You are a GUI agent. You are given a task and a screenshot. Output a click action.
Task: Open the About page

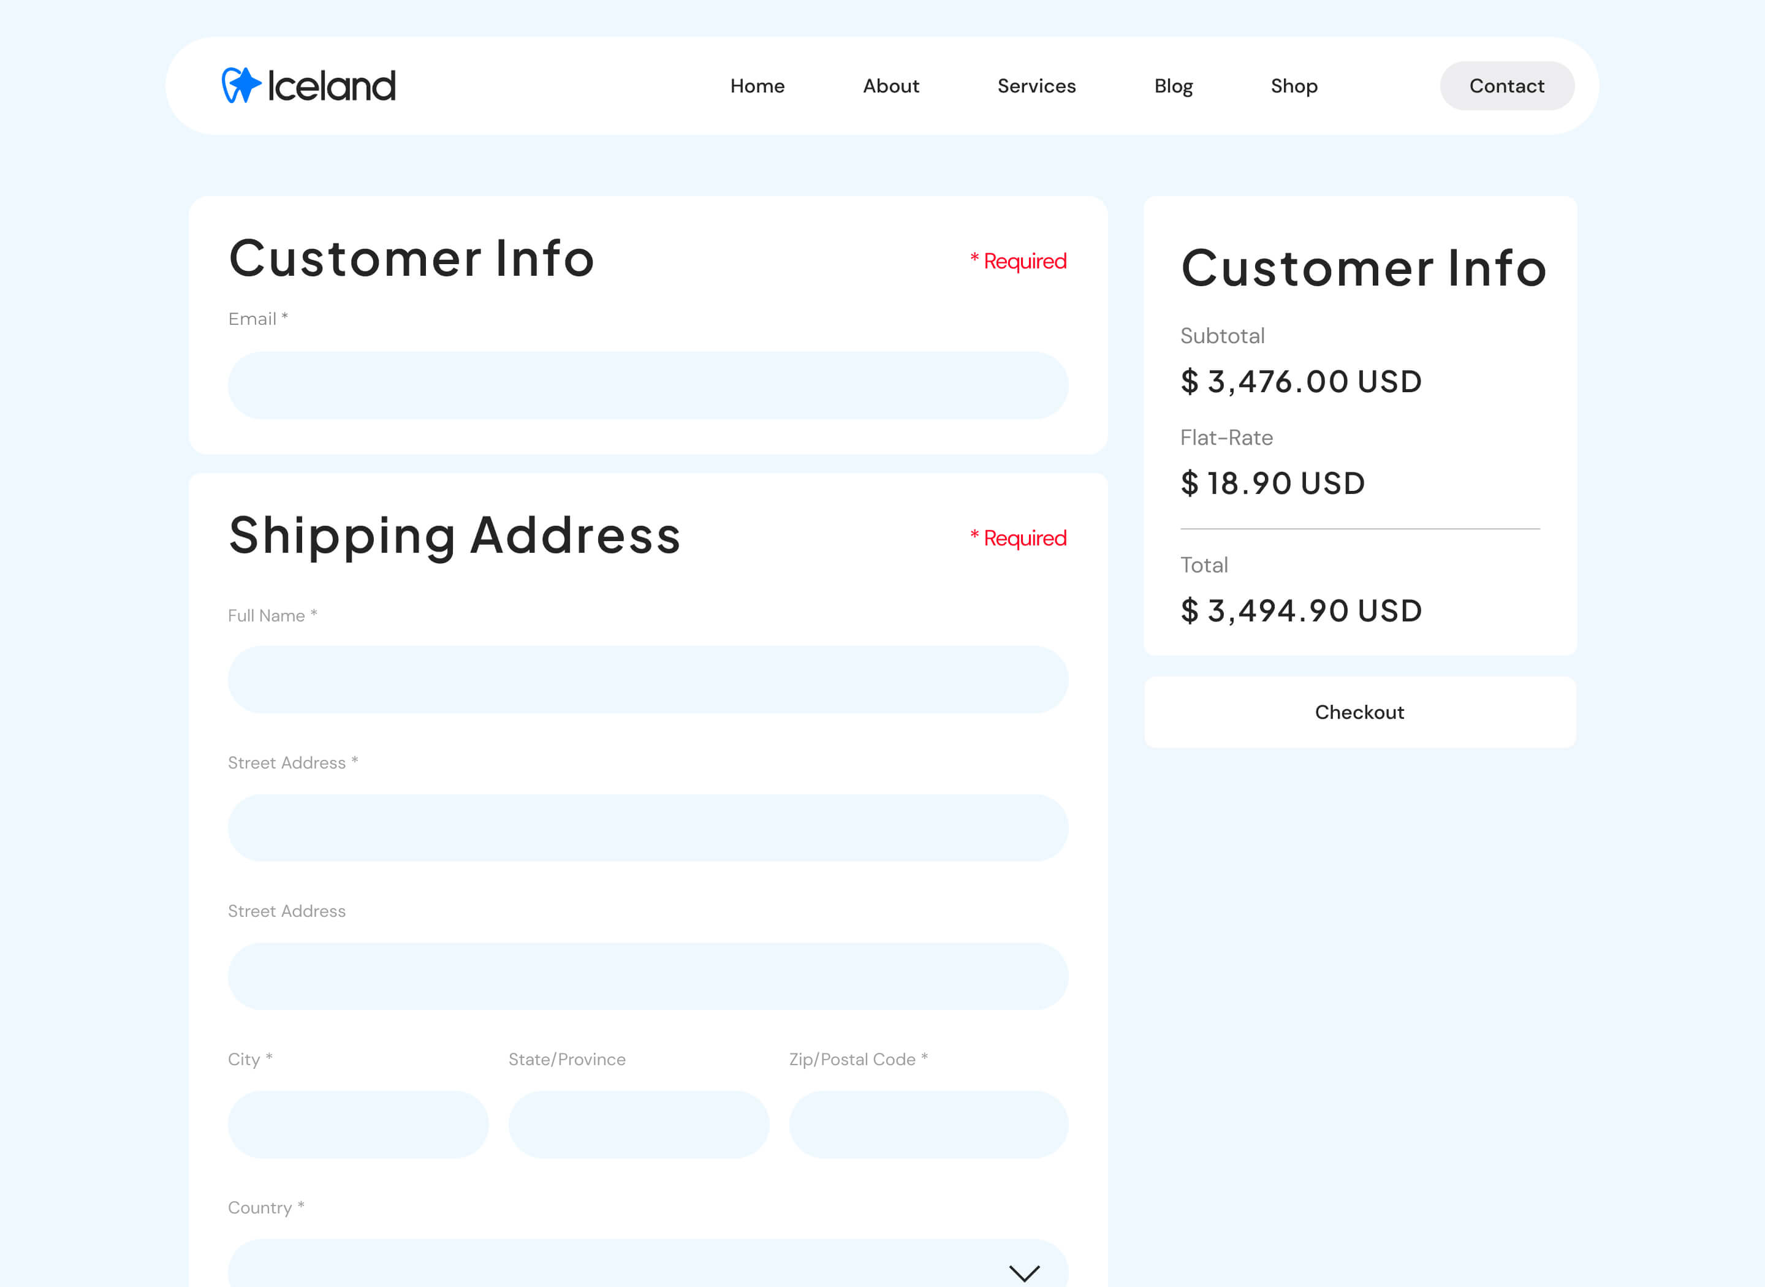coord(890,86)
